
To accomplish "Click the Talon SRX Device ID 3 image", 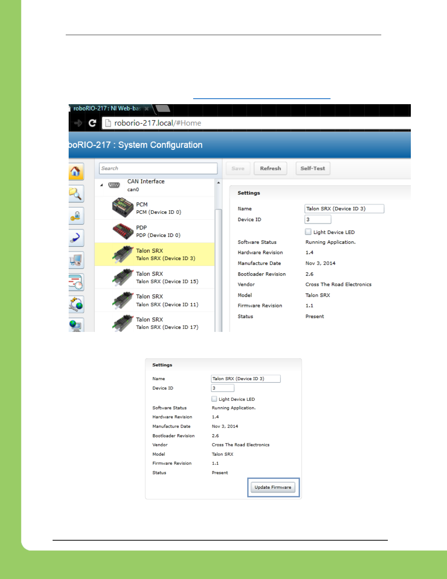I will [123, 254].
